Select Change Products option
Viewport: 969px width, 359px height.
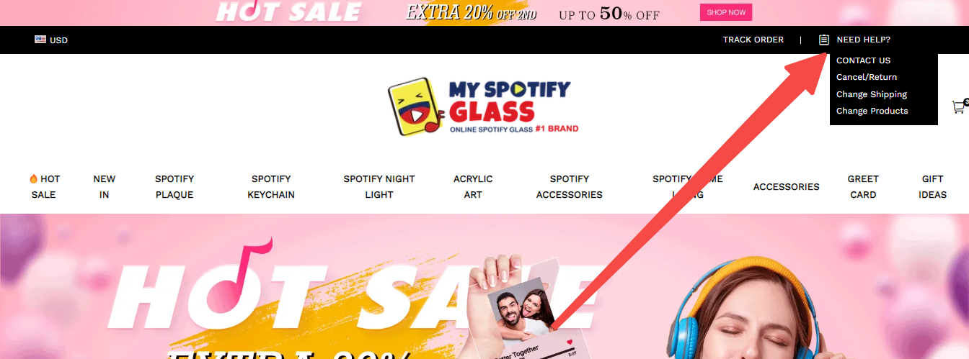click(872, 111)
